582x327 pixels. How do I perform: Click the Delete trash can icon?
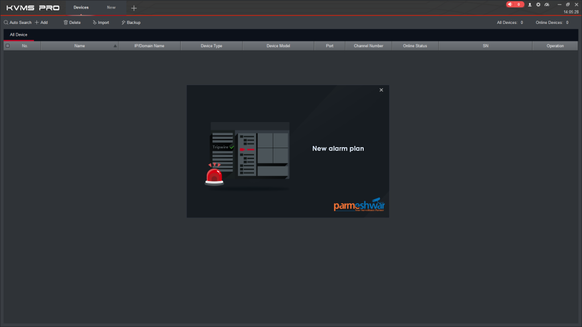[65, 23]
